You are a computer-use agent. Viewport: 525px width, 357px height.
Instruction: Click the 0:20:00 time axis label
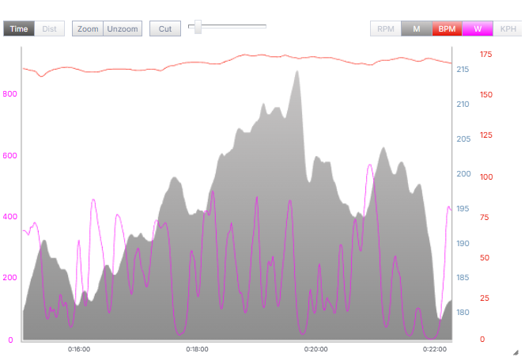pos(316,348)
